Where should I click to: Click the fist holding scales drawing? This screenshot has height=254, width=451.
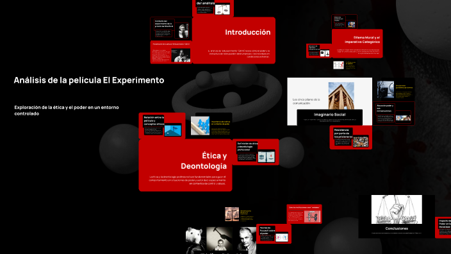pyautogui.click(x=397, y=209)
